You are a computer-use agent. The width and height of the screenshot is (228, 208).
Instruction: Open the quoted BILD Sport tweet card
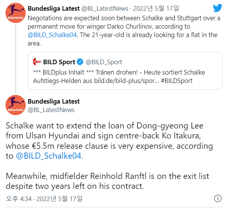125,71
